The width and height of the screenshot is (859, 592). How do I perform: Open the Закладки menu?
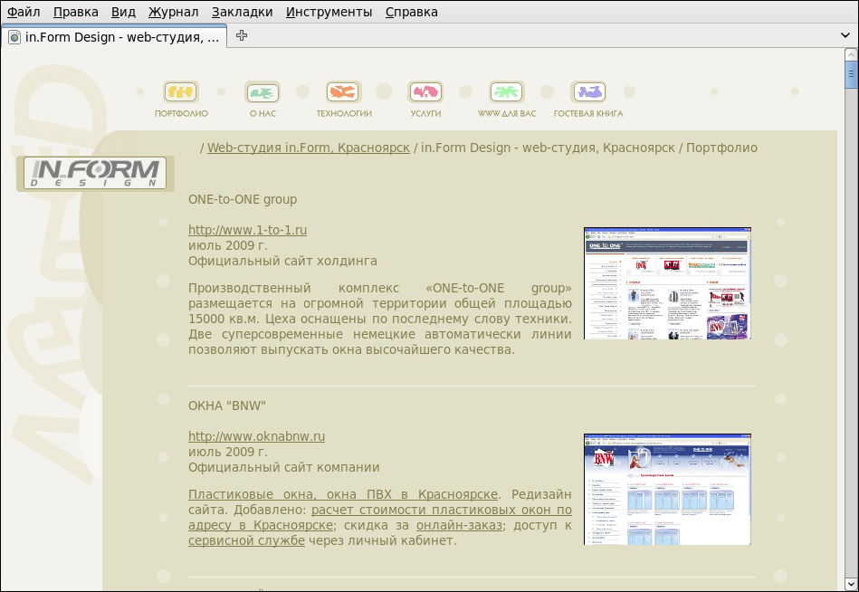pyautogui.click(x=242, y=12)
